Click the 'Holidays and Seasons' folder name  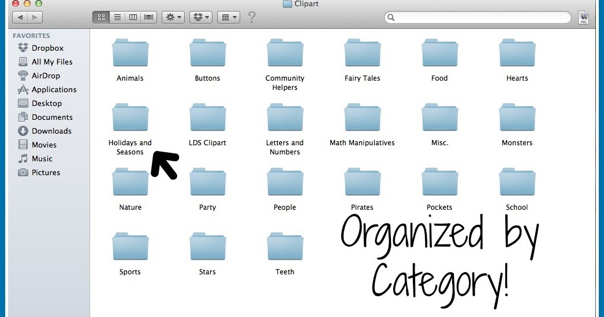click(130, 148)
